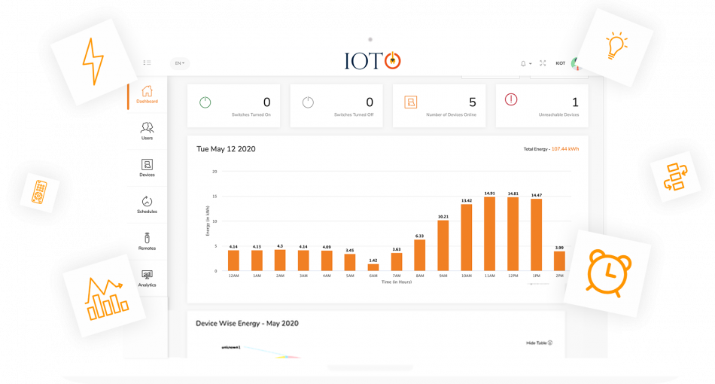The image size is (715, 384).
Task: Open the Users section
Action: click(x=147, y=131)
